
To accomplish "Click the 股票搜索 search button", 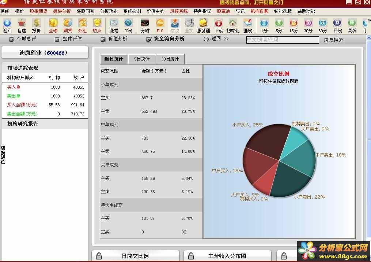I will 333,40.
